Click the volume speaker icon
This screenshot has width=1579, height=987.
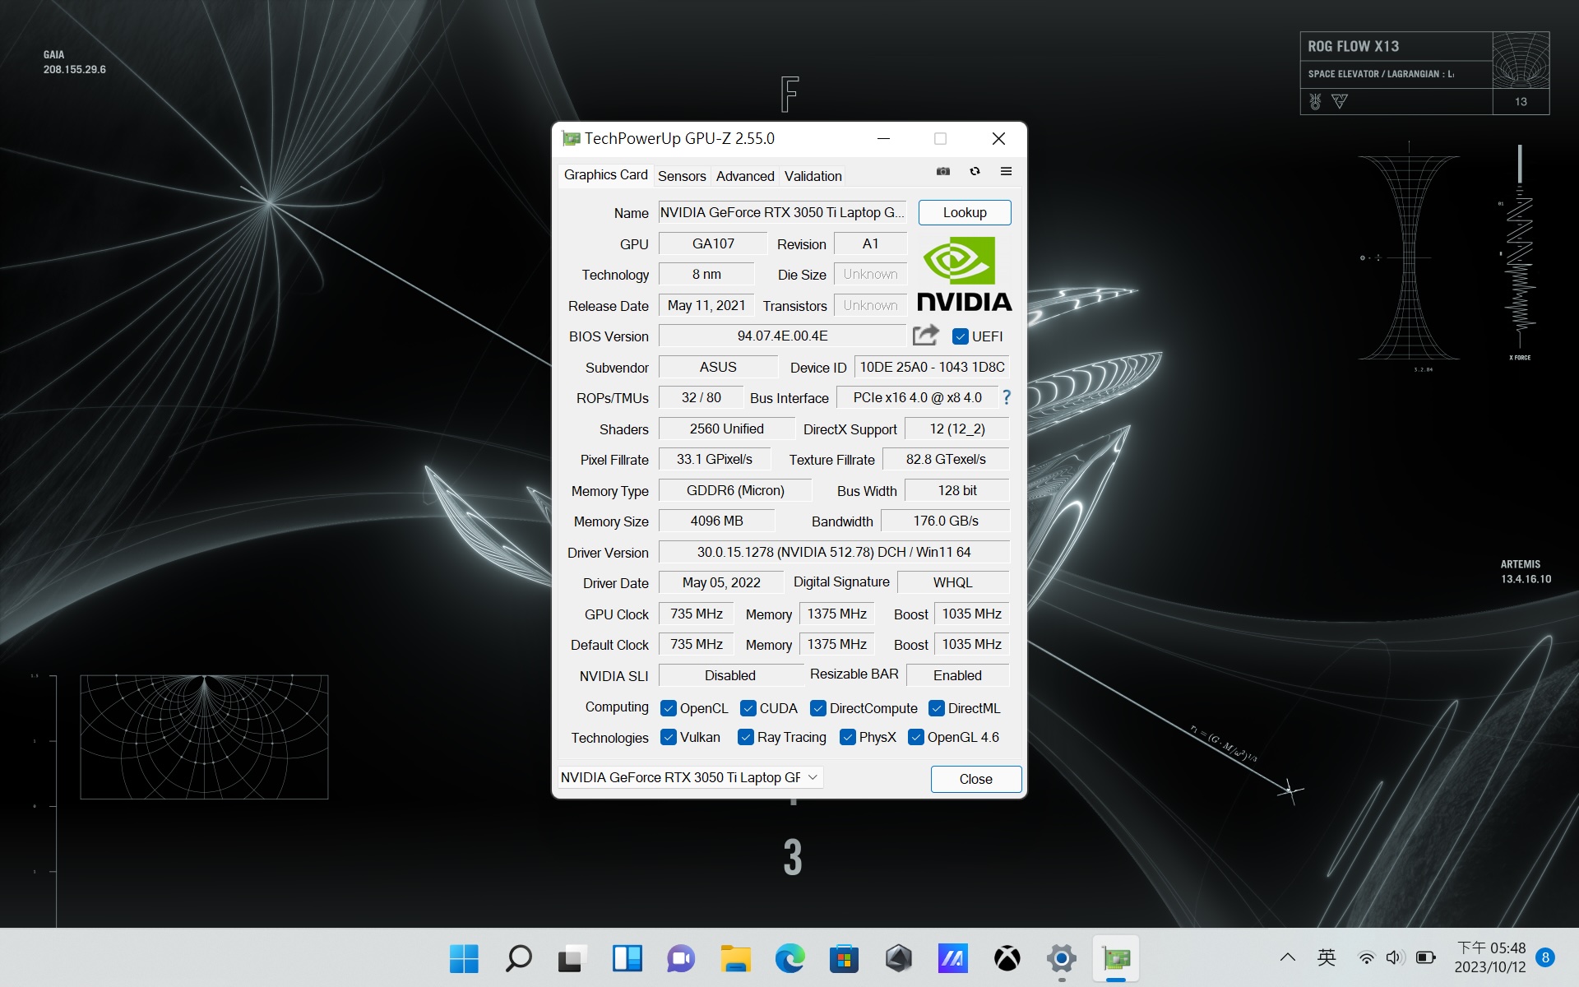[1394, 957]
